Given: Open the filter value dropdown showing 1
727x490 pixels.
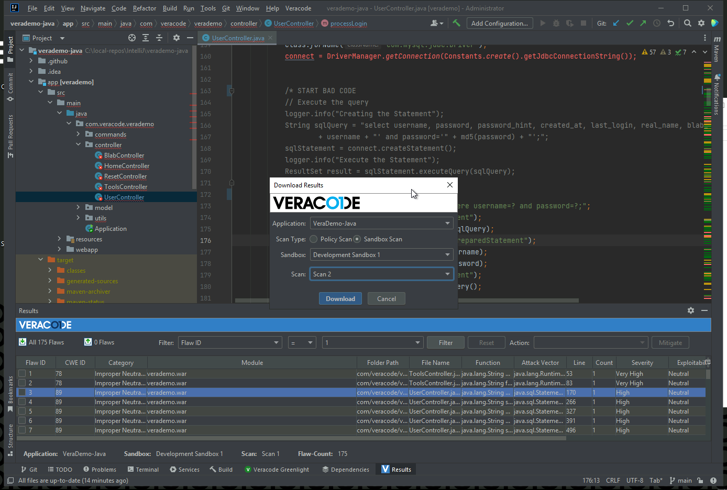Looking at the screenshot, I should pyautogui.click(x=372, y=342).
